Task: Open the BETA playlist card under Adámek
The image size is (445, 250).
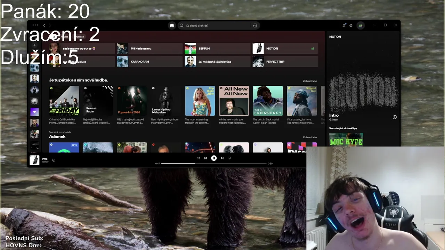Action: (64, 148)
